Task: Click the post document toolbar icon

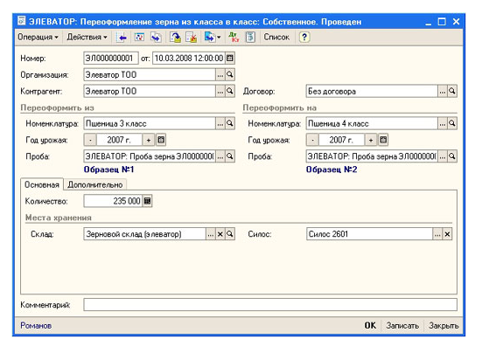Action: [x=176, y=38]
